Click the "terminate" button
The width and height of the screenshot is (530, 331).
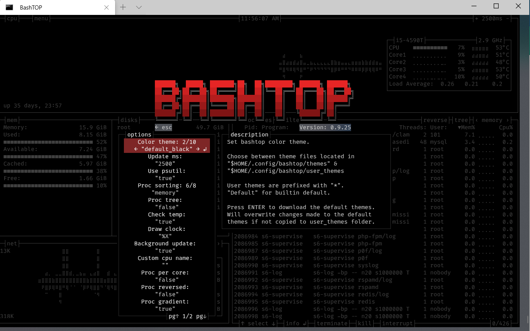pos(332,323)
